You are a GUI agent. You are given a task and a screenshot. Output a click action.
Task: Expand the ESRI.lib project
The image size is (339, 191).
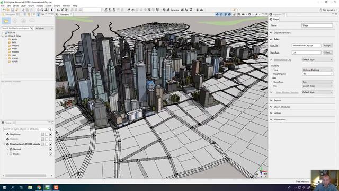click(x=3, y=33)
